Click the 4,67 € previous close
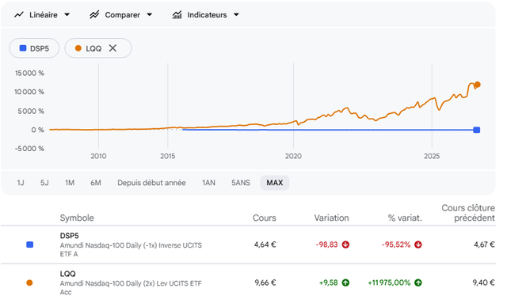Screen dimensions: 507x307 484,244
